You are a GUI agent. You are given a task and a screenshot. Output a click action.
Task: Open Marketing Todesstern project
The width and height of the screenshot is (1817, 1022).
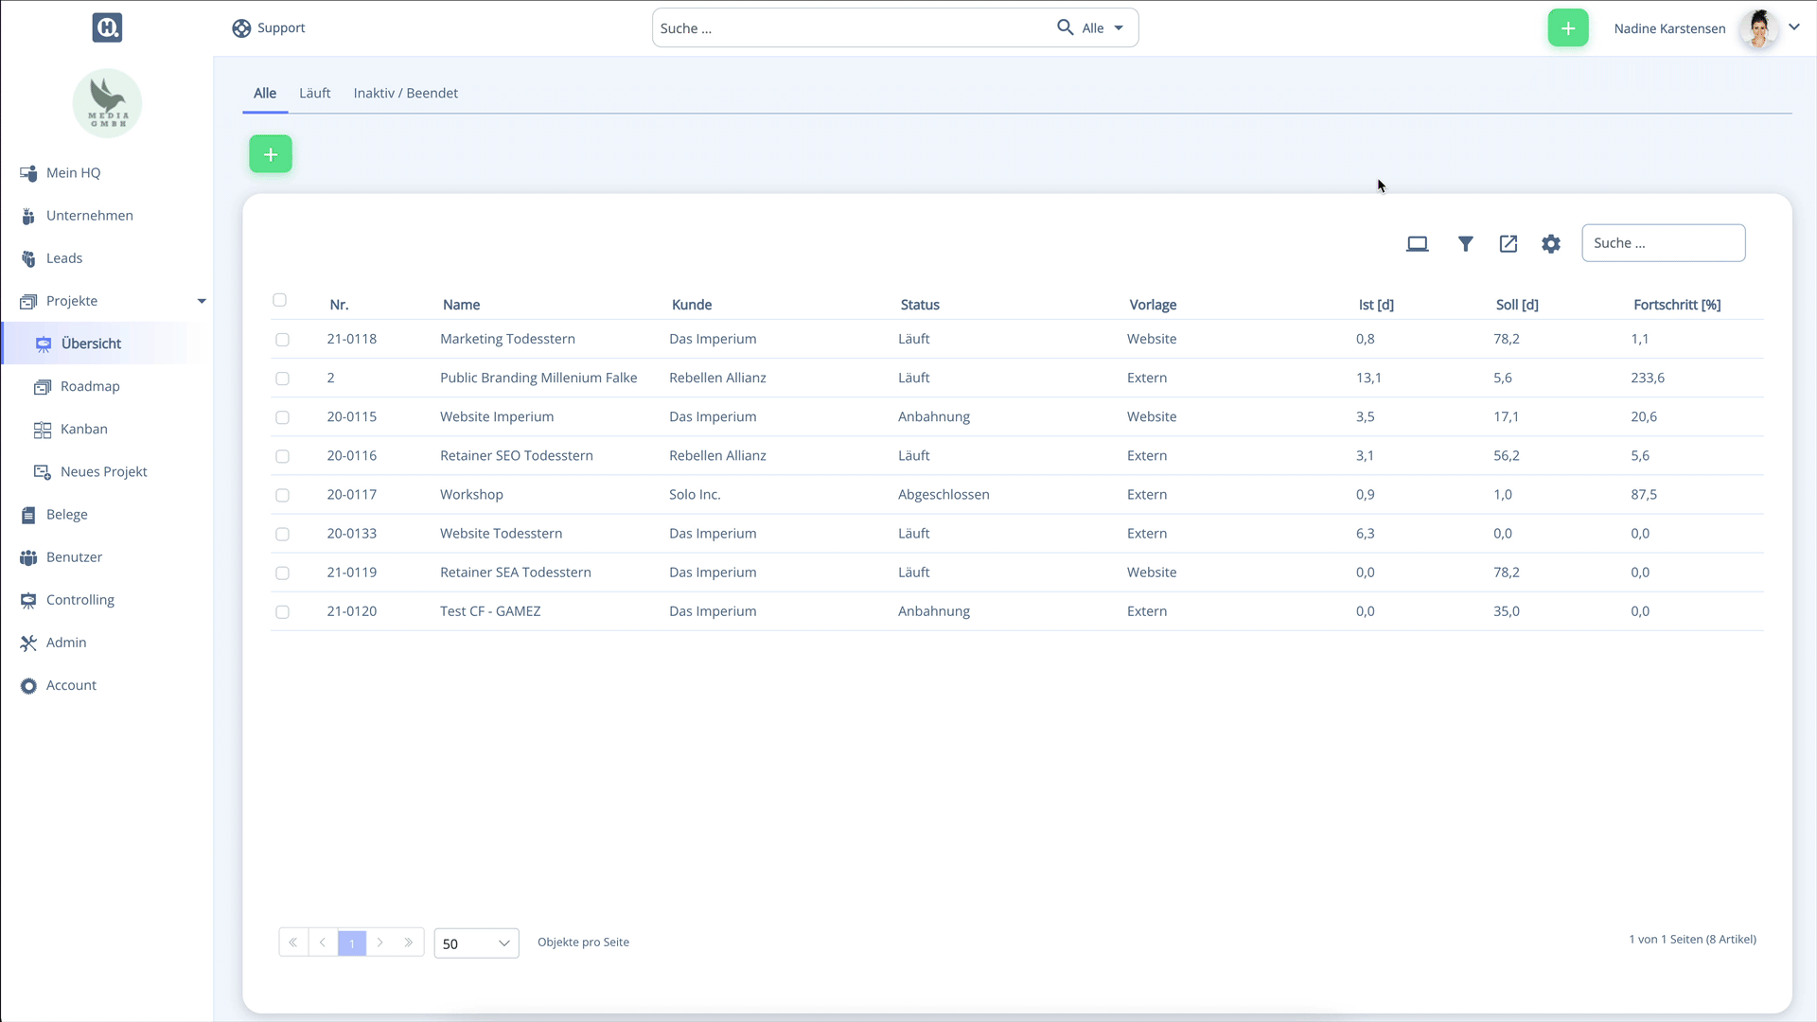click(x=507, y=339)
